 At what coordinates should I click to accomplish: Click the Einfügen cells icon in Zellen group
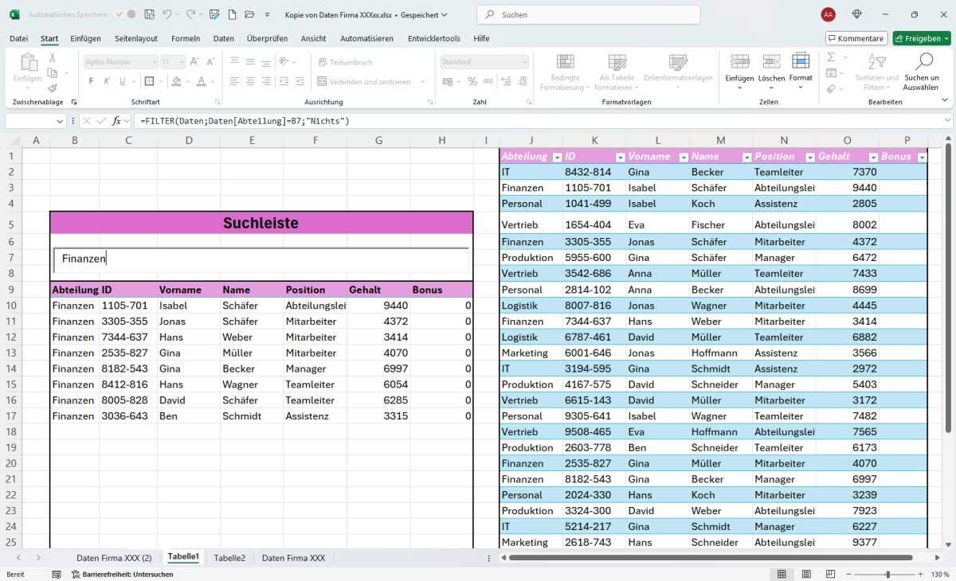point(739,62)
